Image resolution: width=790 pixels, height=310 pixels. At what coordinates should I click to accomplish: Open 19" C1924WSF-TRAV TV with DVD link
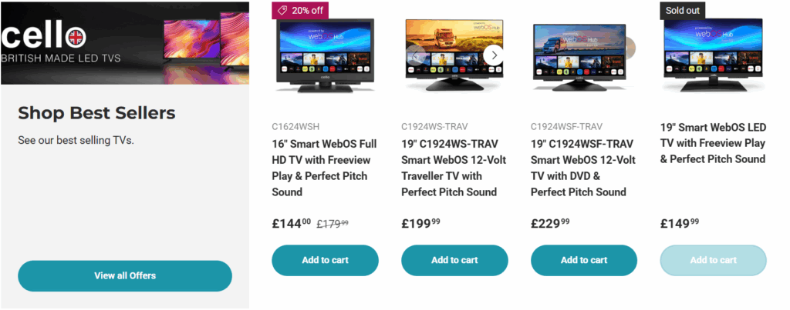point(584,168)
